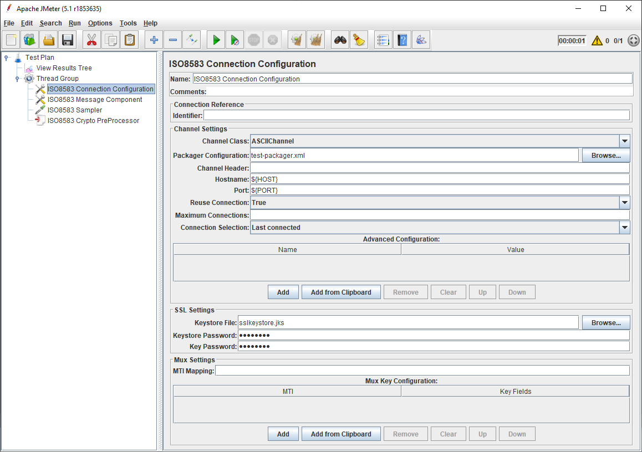
Task: Click Add under Mux Key Configuration
Action: (283, 434)
